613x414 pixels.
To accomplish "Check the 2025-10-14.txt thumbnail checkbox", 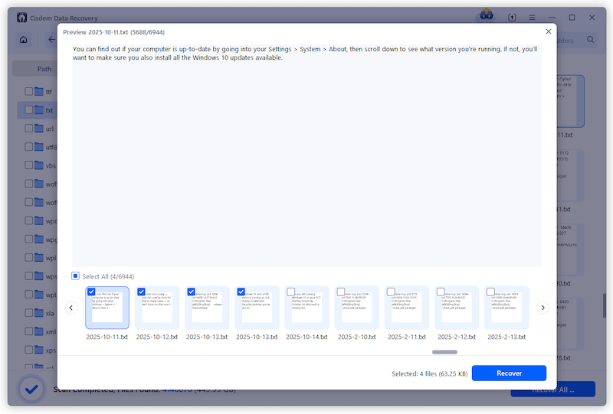I will 291,292.
